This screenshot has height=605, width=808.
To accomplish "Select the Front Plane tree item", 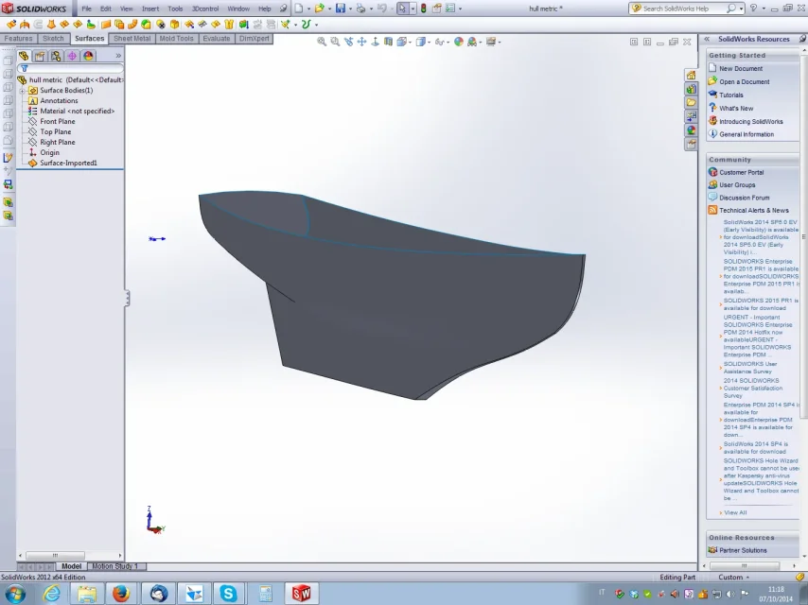I will tap(57, 122).
